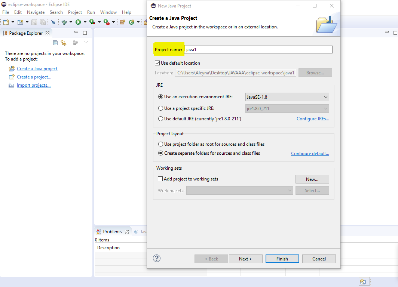Close the Problems tab
The image size is (398, 287).
tap(127, 231)
